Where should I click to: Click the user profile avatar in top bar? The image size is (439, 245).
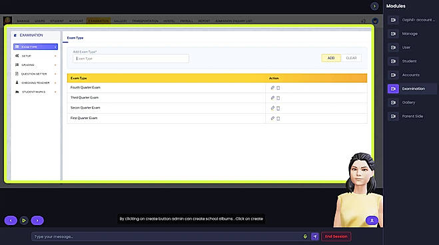pyautogui.click(x=375, y=21)
